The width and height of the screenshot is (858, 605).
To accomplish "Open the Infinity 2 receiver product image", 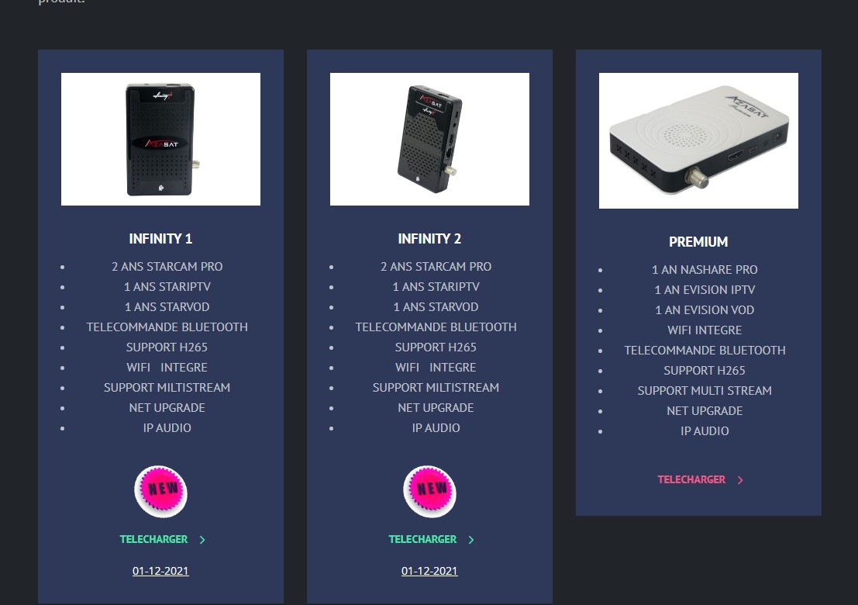I will point(429,139).
